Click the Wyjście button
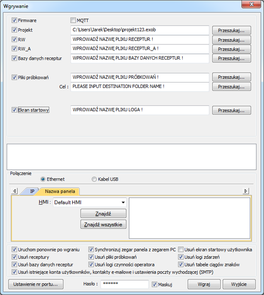 pos(239,284)
